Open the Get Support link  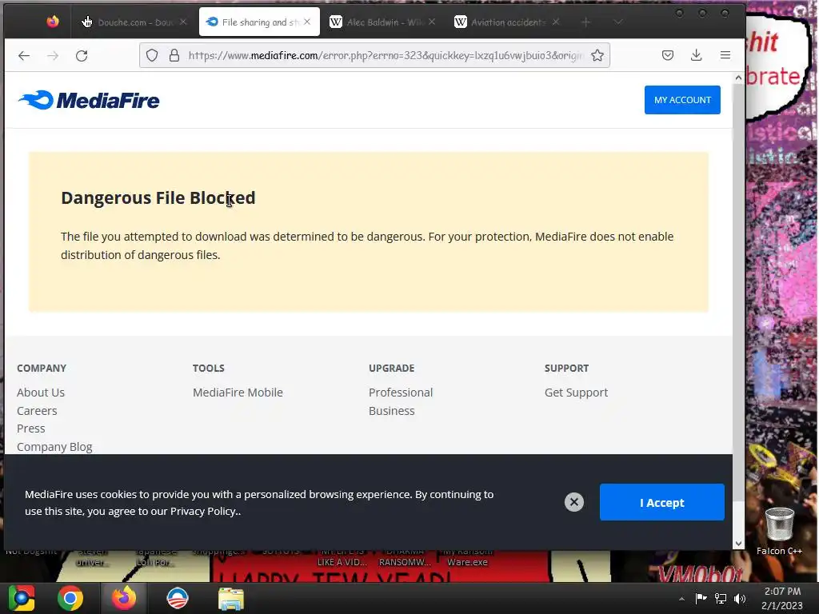[x=576, y=393]
